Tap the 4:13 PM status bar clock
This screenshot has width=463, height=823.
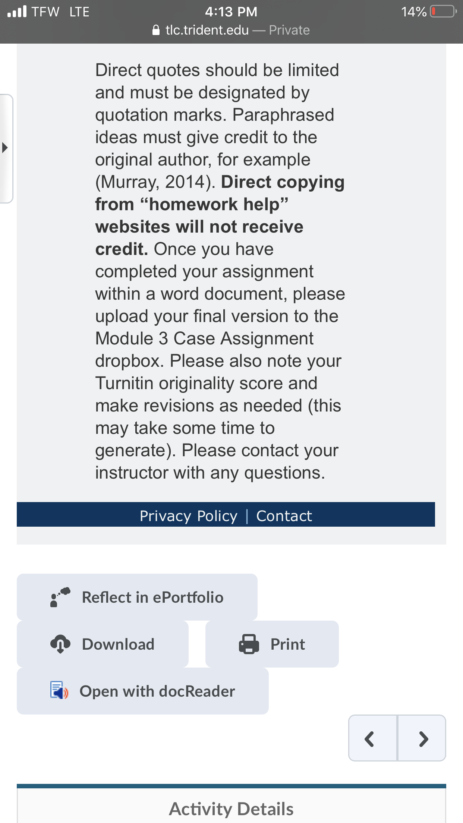231,12
